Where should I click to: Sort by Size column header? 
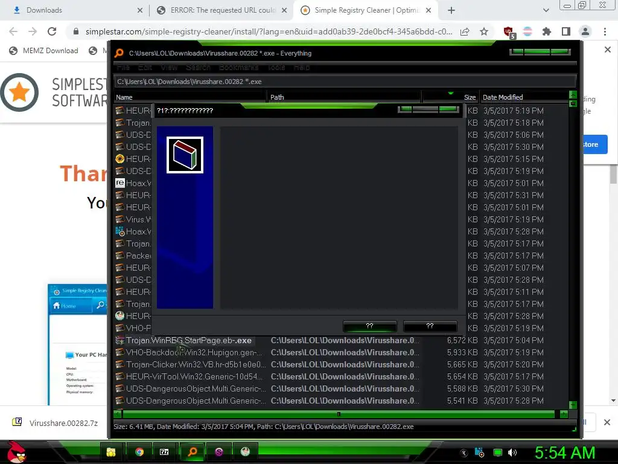[450, 97]
